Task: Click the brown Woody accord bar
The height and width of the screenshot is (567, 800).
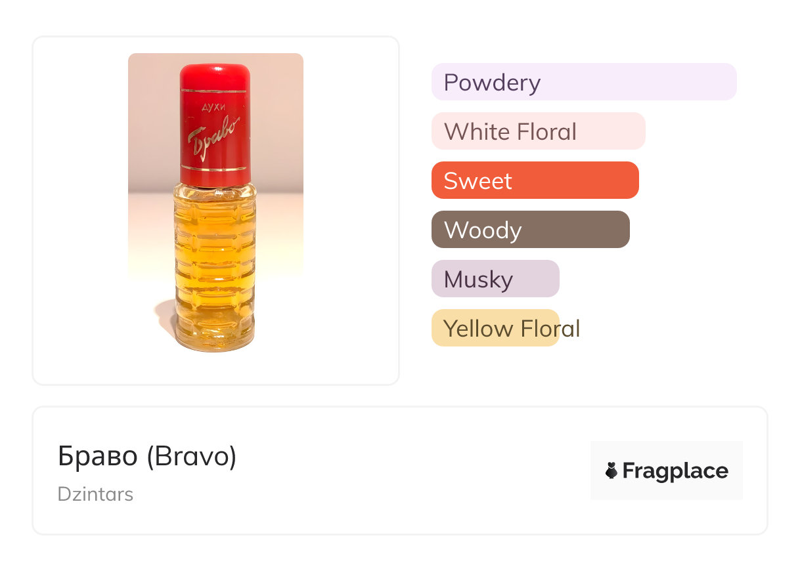Action: [x=530, y=230]
